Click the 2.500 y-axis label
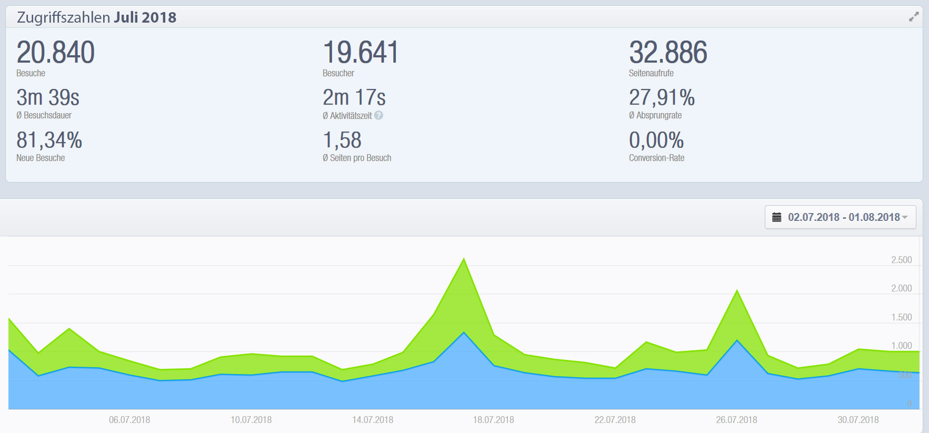The height and width of the screenshot is (433, 929). 901,260
